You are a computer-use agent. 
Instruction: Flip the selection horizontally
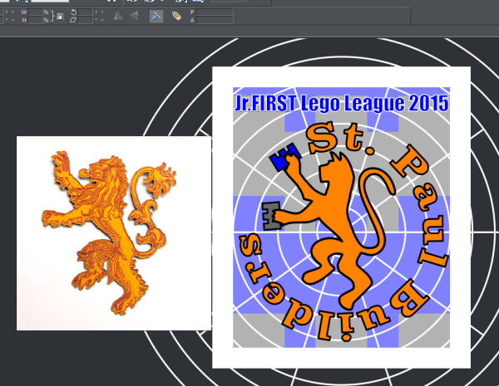click(118, 16)
